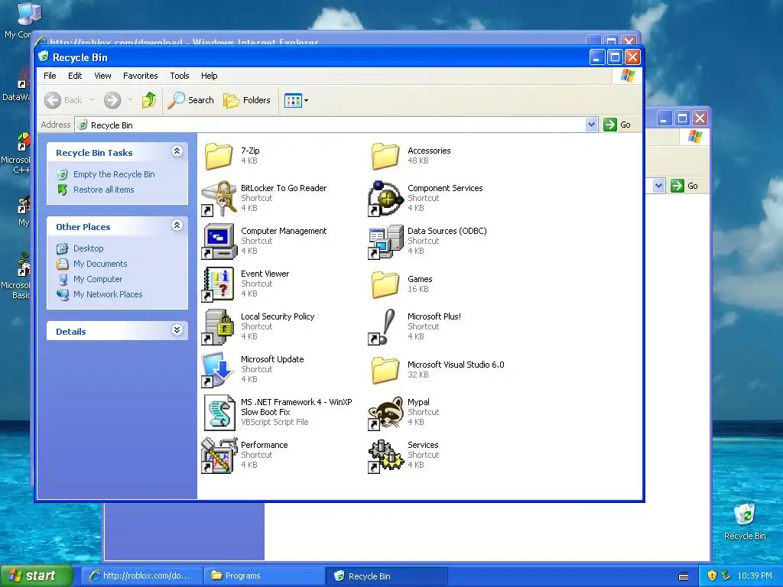Select the BitLocker To Go Reader icon
Viewport: 783px width, 587px height.
click(x=219, y=198)
